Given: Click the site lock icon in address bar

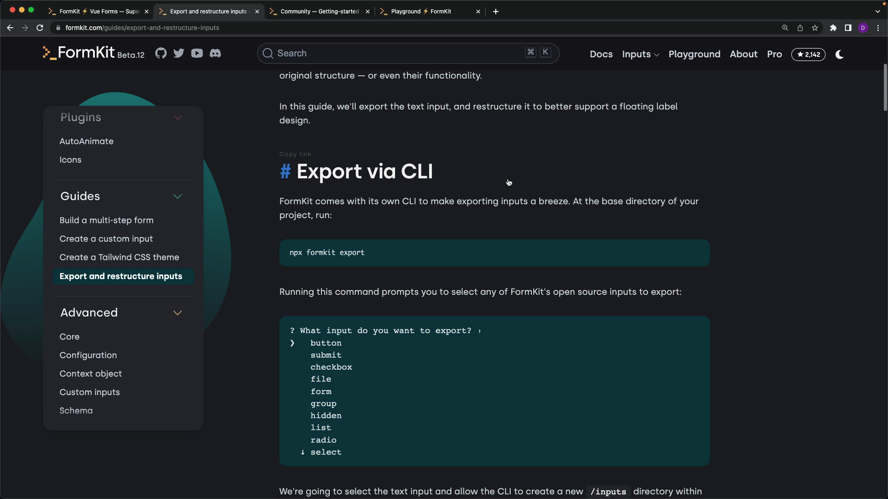Looking at the screenshot, I should pyautogui.click(x=58, y=28).
